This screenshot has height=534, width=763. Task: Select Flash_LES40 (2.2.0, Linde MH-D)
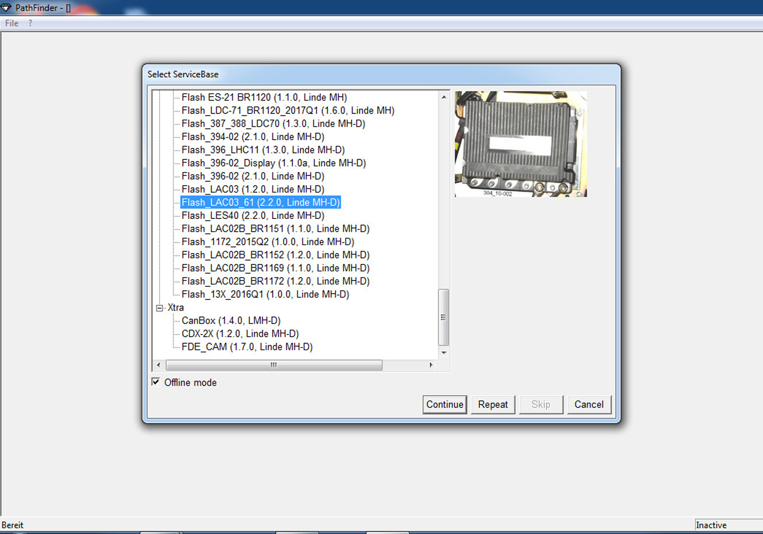253,216
